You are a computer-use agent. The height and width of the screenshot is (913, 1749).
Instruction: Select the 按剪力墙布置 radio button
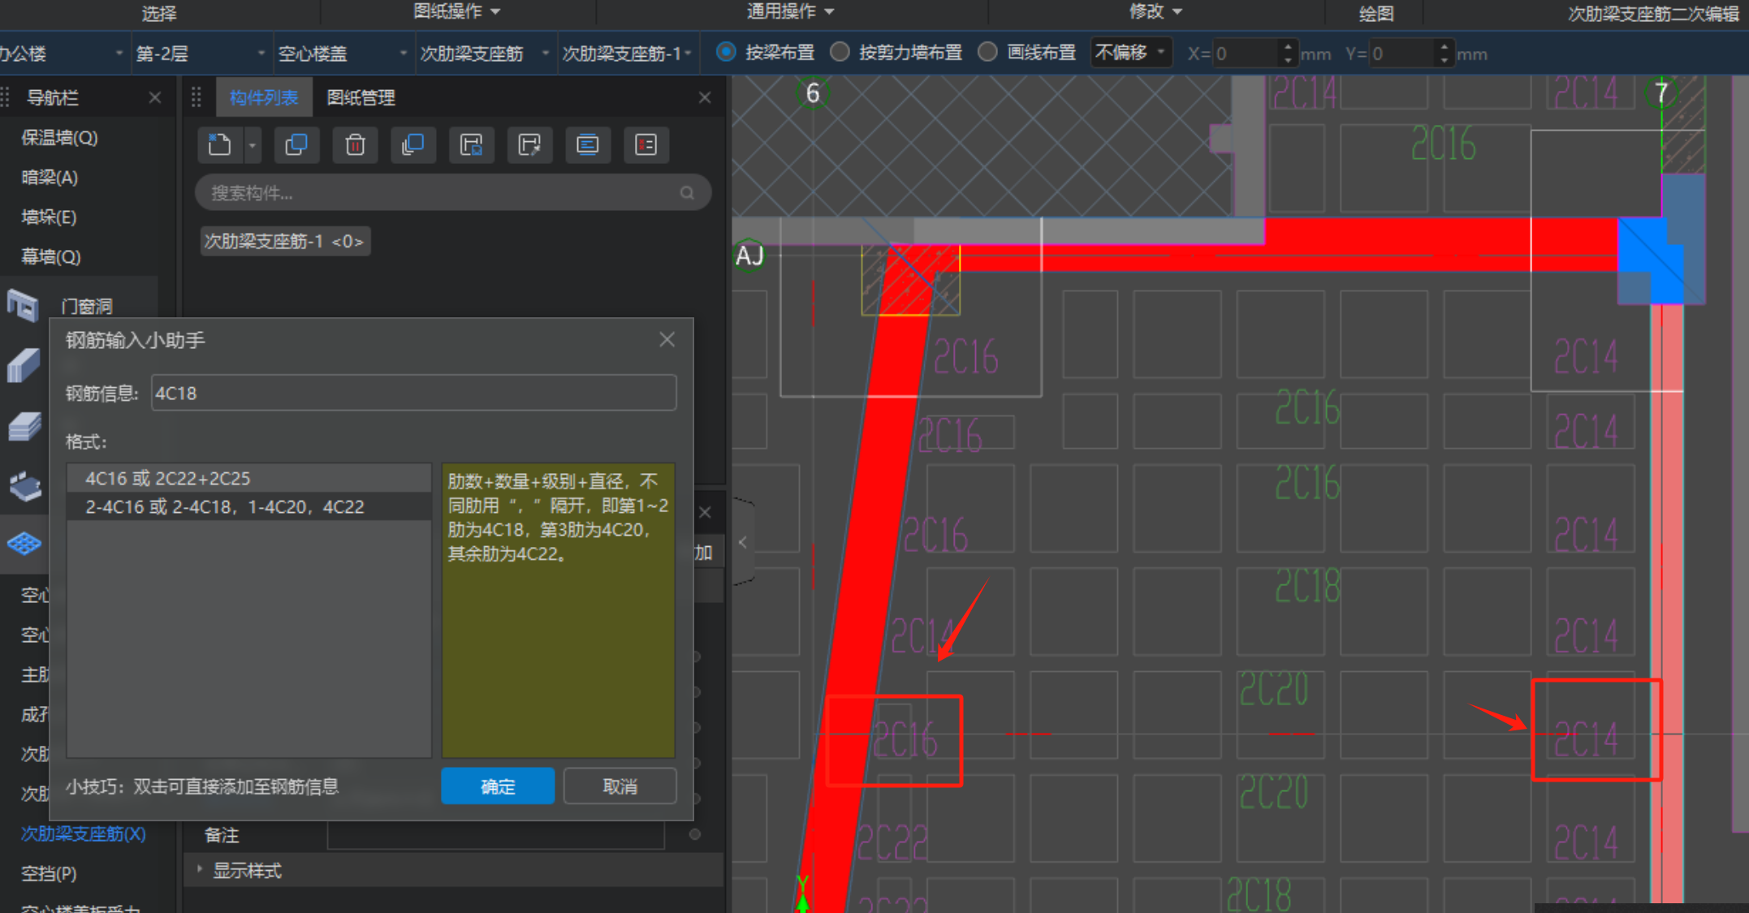tap(840, 53)
